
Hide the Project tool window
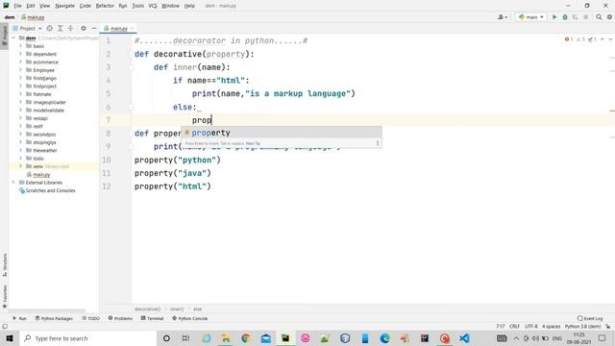[94, 28]
